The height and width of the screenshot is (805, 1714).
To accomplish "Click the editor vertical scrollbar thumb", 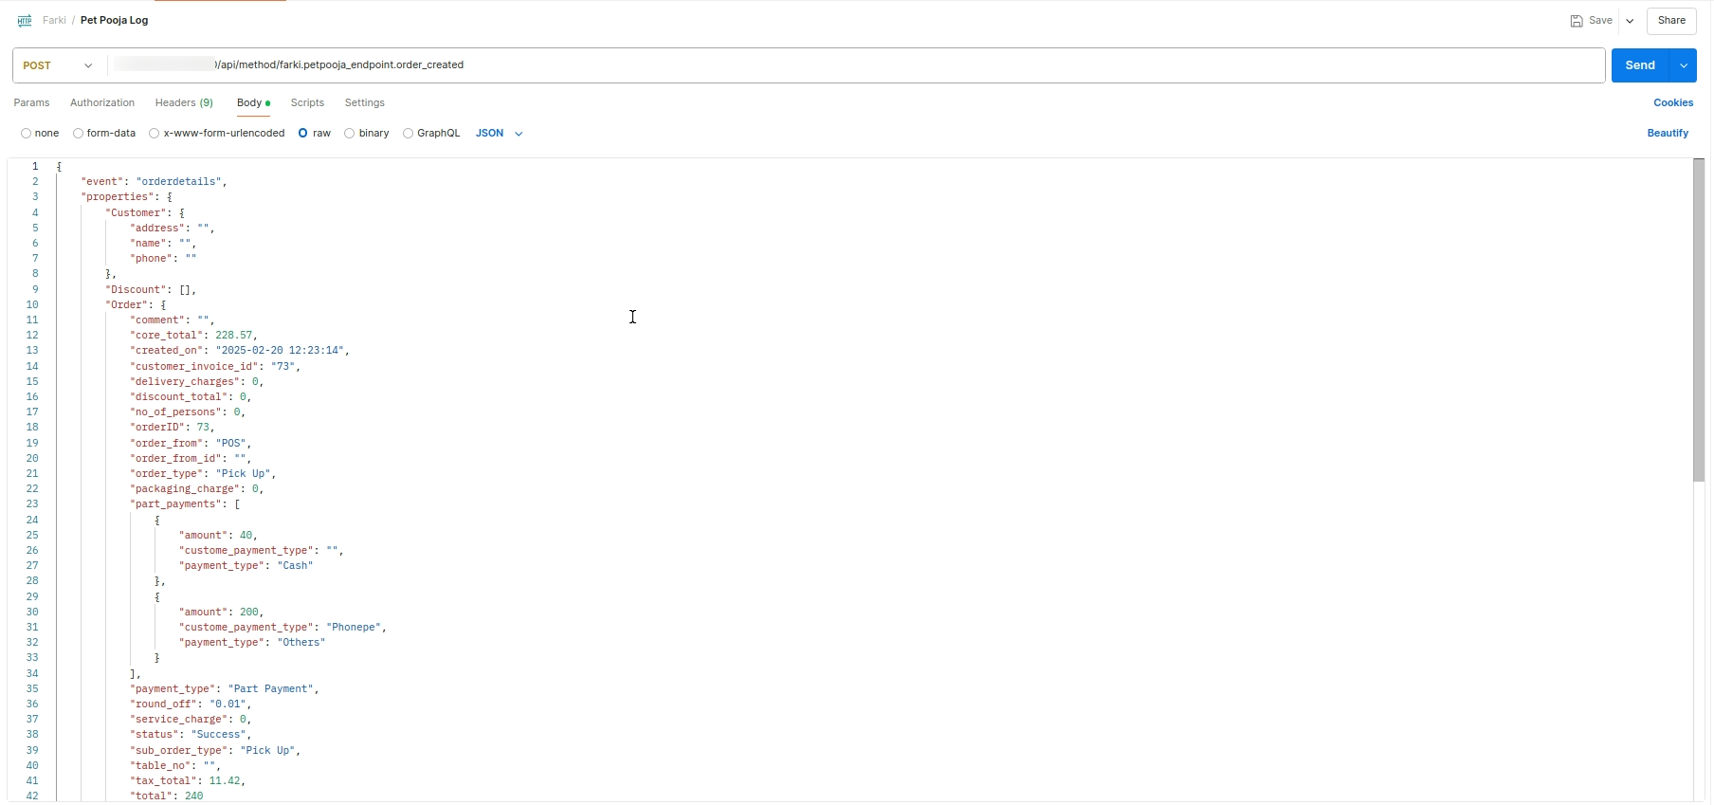I will 1698,320.
